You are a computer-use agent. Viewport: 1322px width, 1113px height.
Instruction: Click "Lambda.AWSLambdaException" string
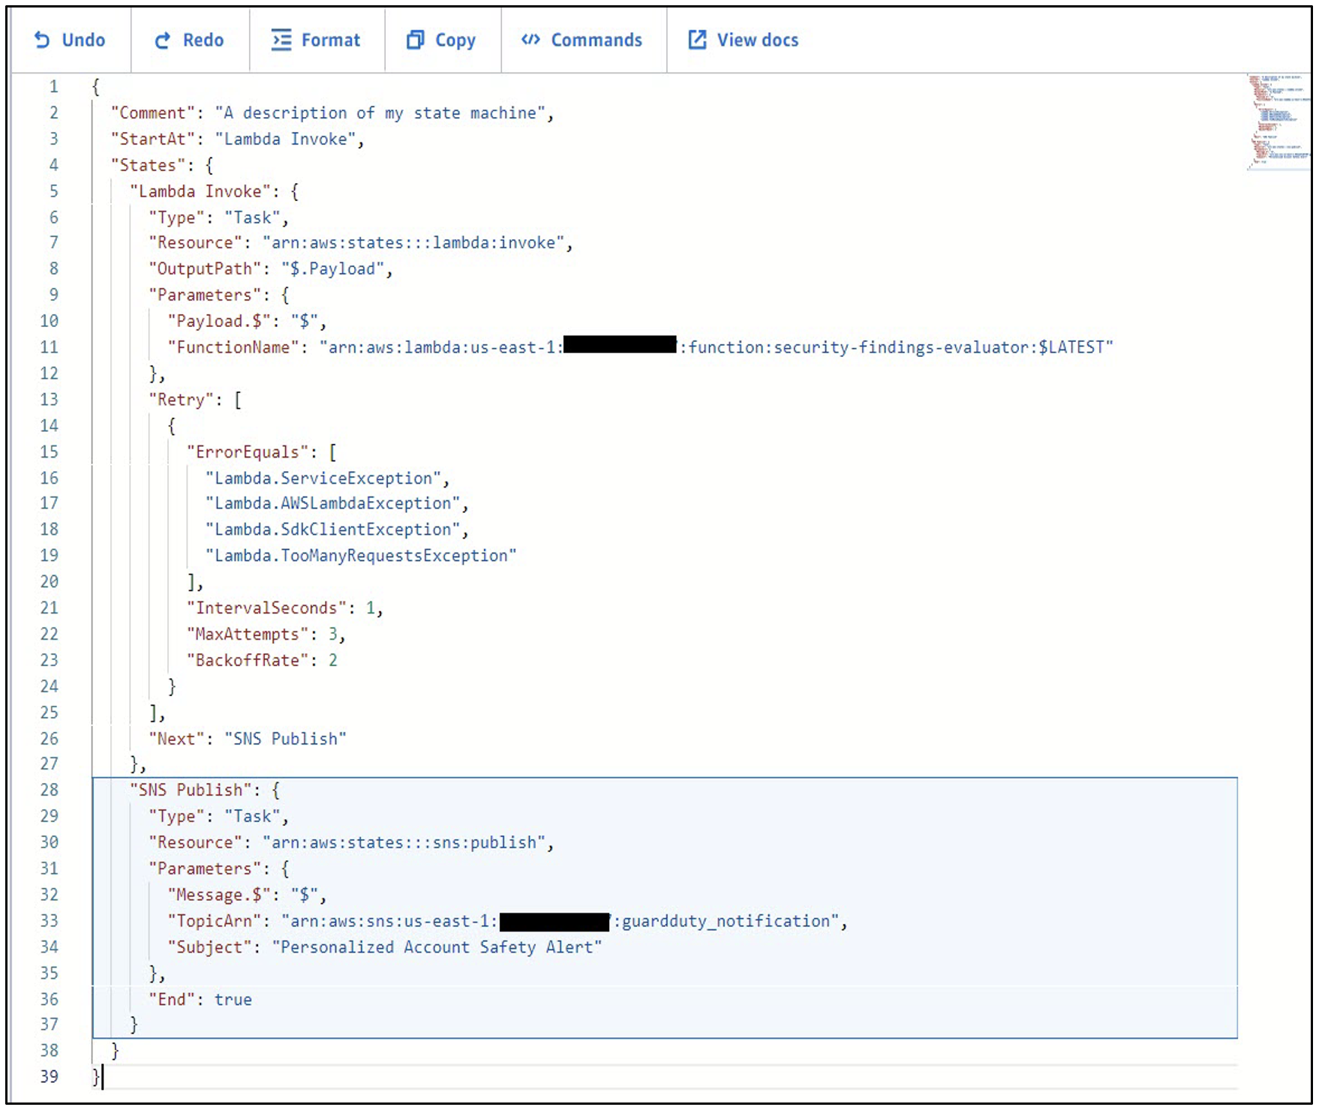333,503
